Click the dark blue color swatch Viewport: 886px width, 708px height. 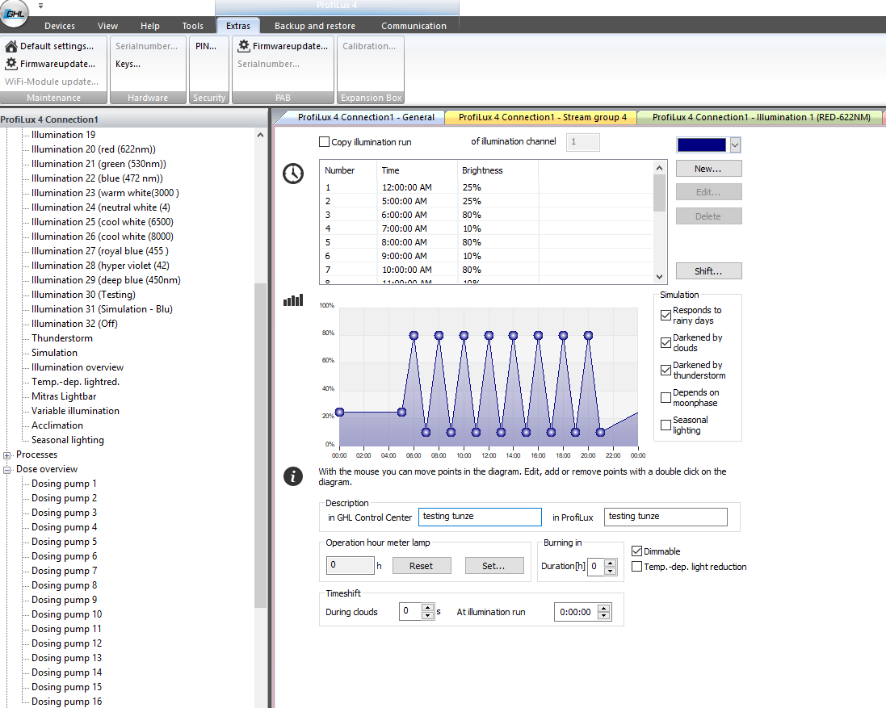point(701,145)
